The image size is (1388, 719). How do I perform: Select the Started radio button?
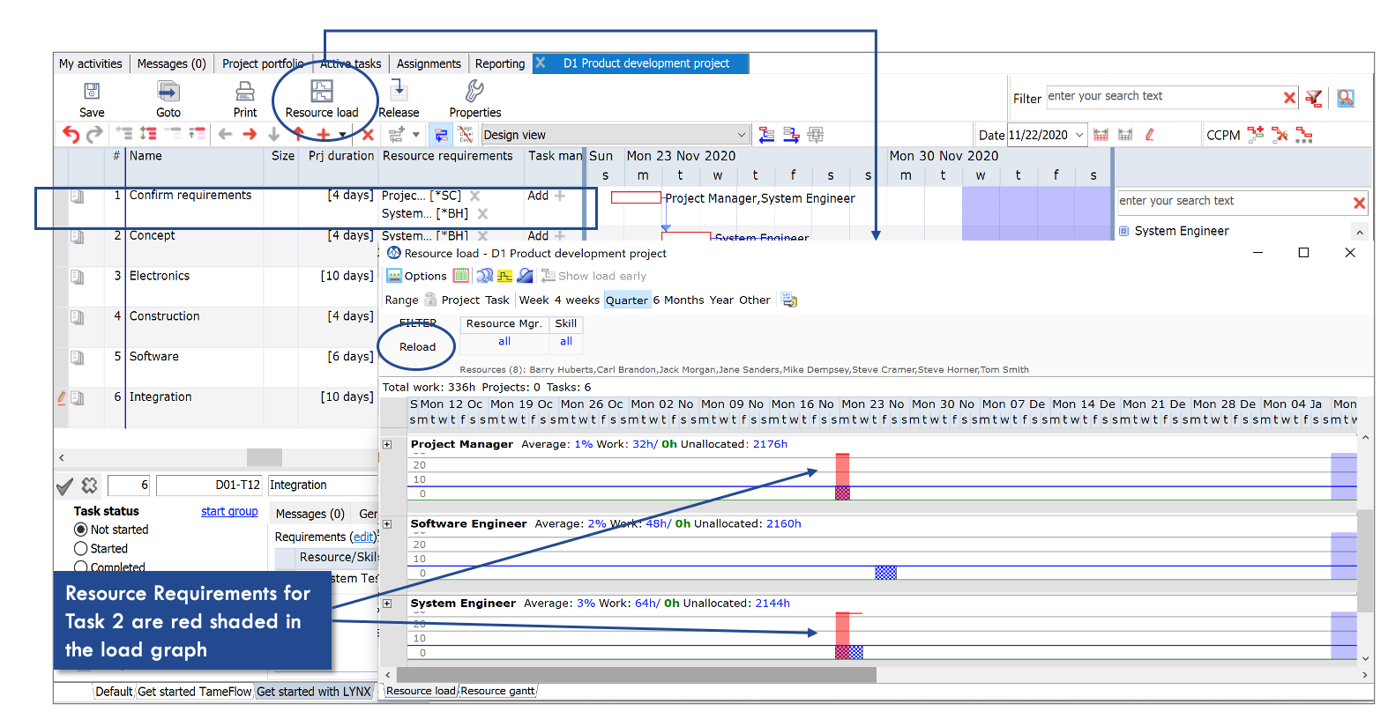[81, 548]
